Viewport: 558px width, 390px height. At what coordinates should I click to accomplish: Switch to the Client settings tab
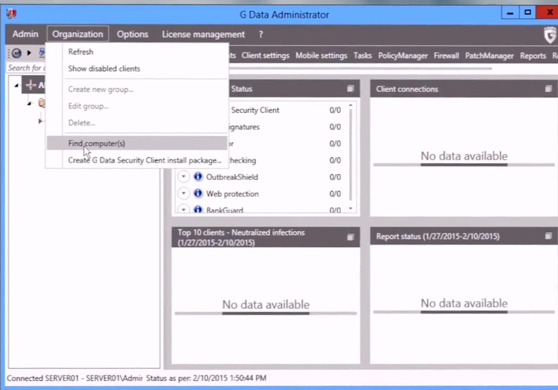(265, 56)
